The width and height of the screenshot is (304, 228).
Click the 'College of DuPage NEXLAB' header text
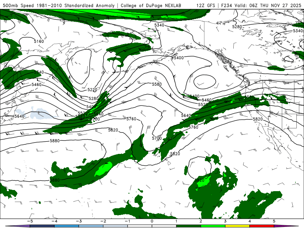point(151,5)
